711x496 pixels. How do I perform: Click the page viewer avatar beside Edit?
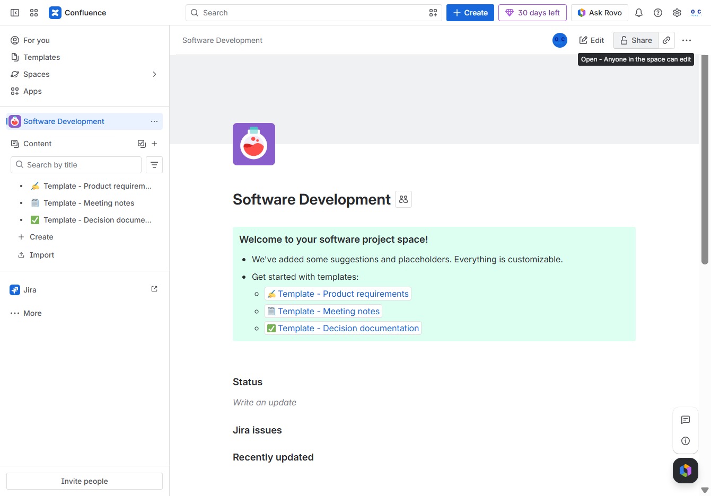pyautogui.click(x=560, y=40)
